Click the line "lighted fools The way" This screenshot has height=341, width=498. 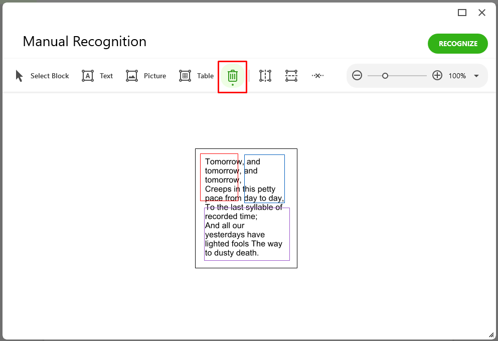(x=244, y=244)
